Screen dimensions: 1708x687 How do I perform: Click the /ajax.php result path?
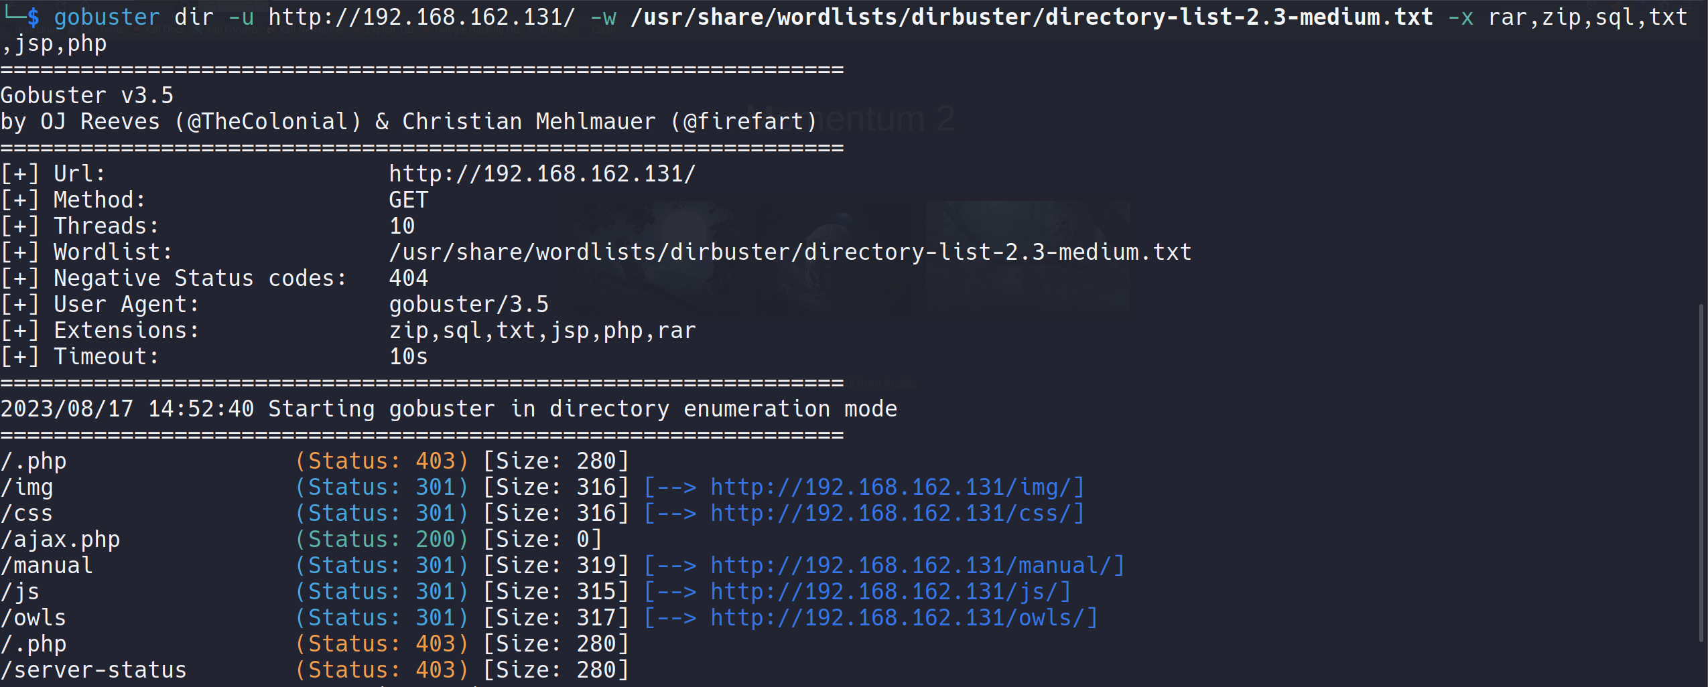[60, 540]
